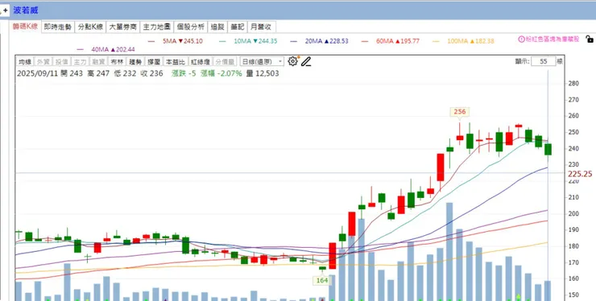
Task: Switch to the 追蹤 tab
Action: [217, 27]
